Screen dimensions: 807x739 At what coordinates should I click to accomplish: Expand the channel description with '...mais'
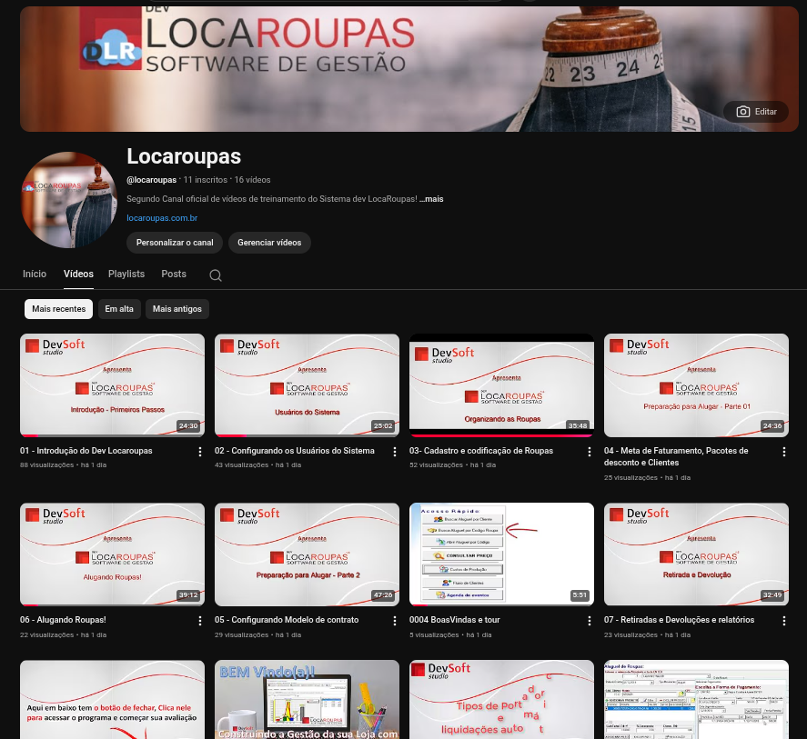pyautogui.click(x=430, y=199)
